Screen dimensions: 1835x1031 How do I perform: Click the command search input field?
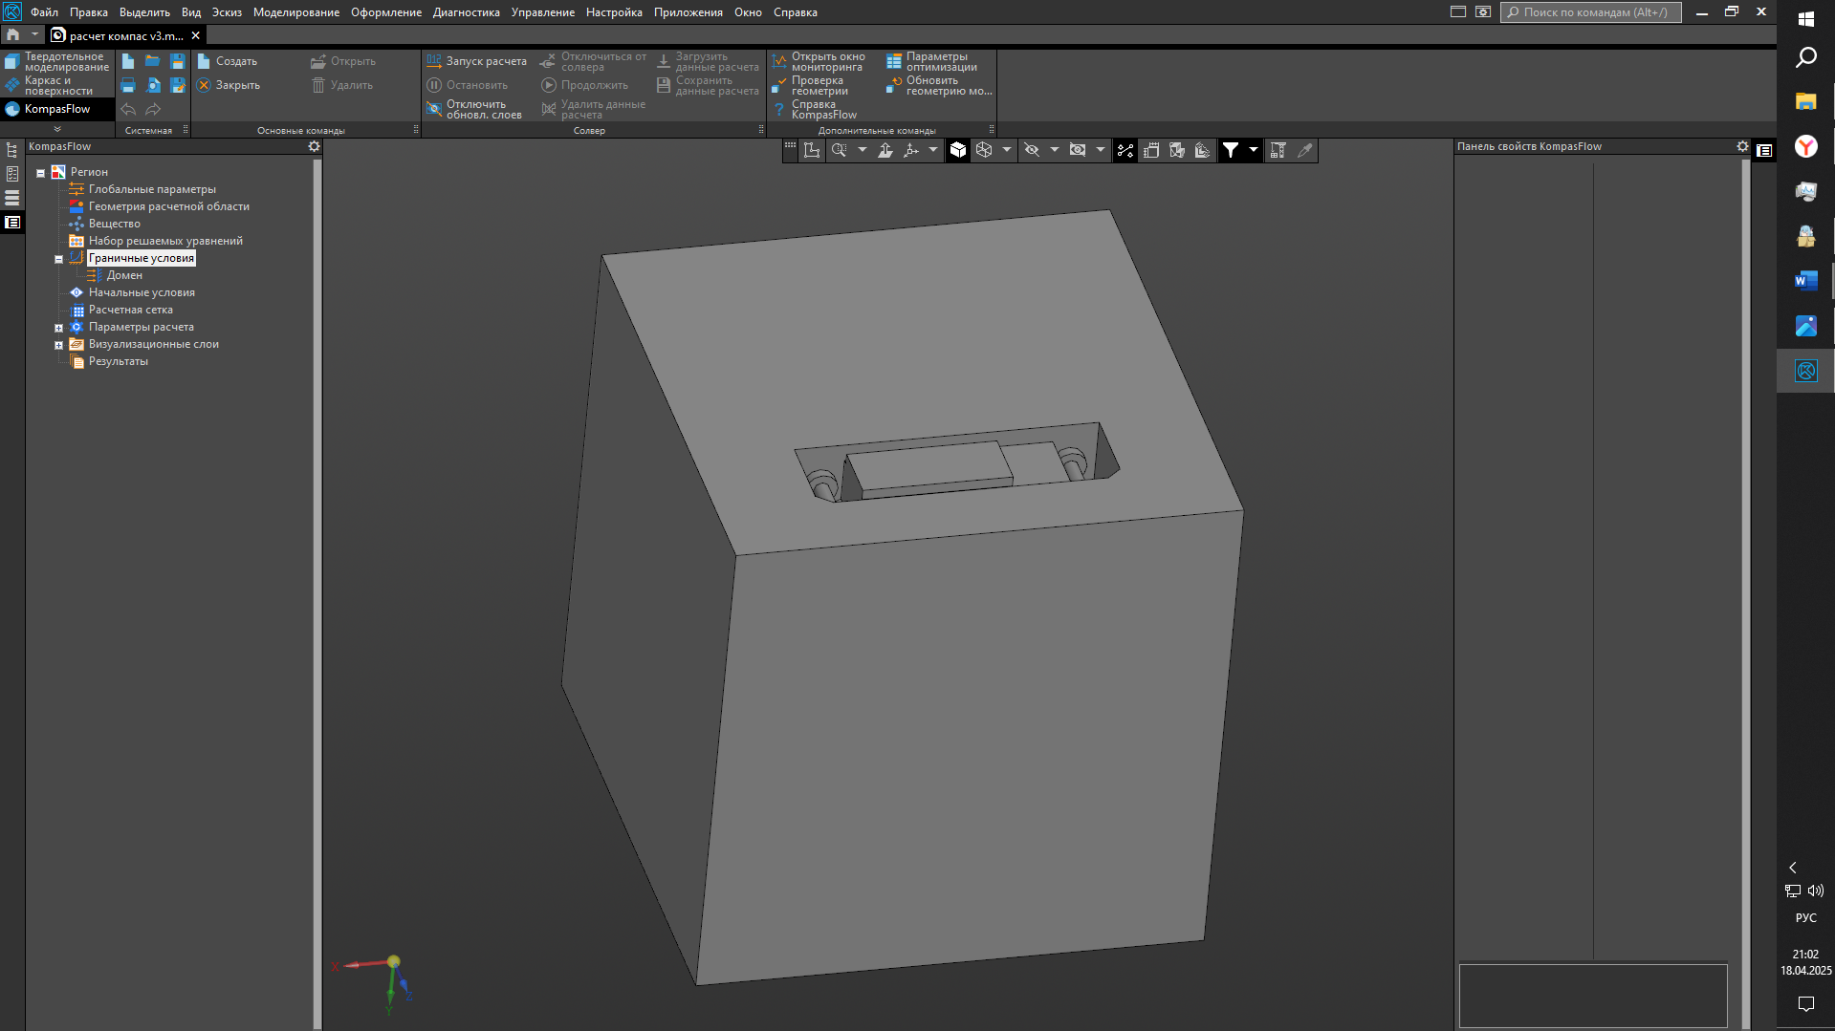(1593, 12)
